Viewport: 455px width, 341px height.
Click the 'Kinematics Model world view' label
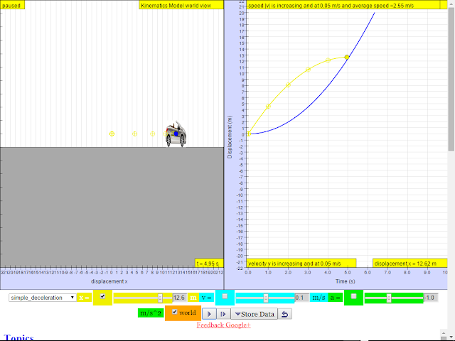(181, 5)
